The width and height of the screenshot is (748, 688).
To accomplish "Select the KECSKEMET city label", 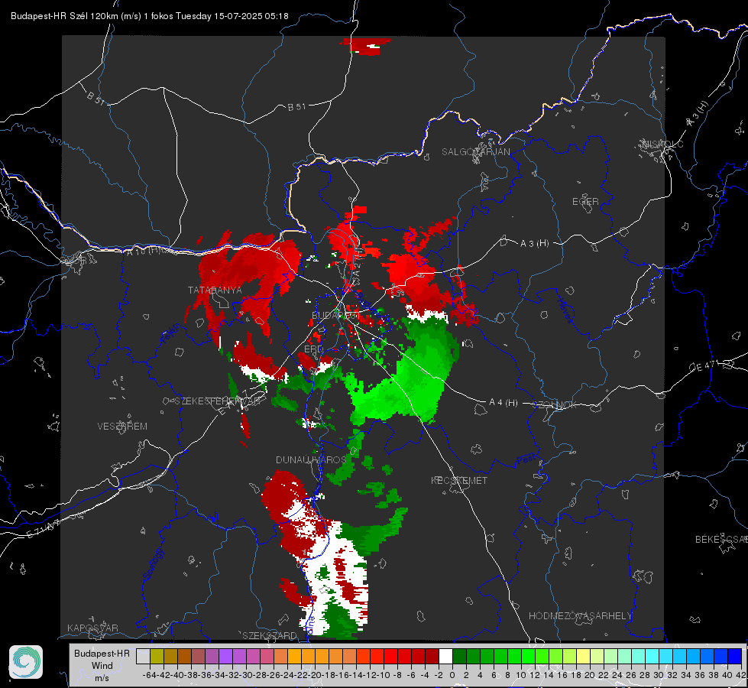I will coord(459,480).
